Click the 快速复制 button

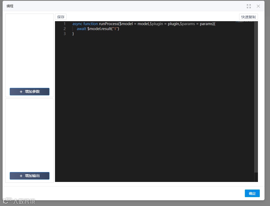tap(248, 17)
